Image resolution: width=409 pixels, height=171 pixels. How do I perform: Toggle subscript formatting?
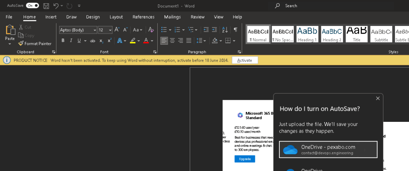click(101, 41)
